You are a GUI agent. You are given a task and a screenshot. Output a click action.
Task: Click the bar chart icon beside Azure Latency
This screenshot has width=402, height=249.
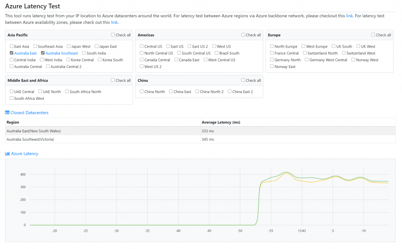pyautogui.click(x=7, y=154)
